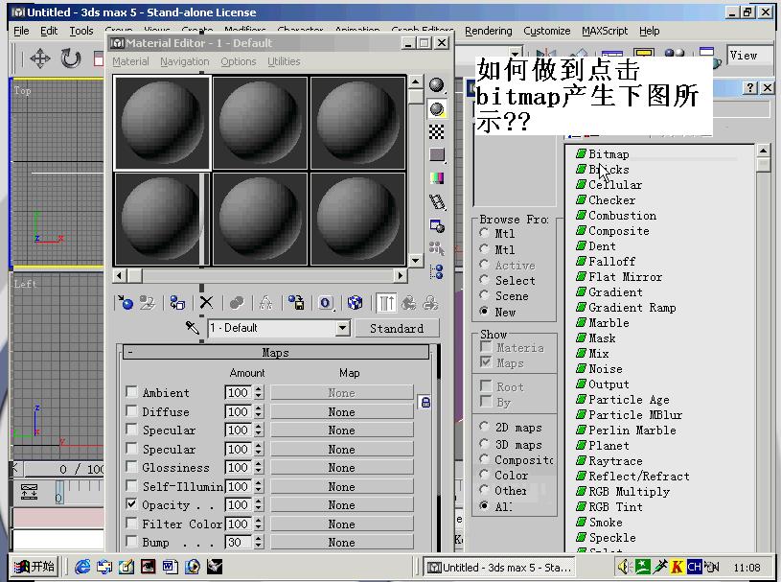Check the Root checkbox
Image resolution: width=781 pixels, height=582 pixels.
(x=486, y=386)
